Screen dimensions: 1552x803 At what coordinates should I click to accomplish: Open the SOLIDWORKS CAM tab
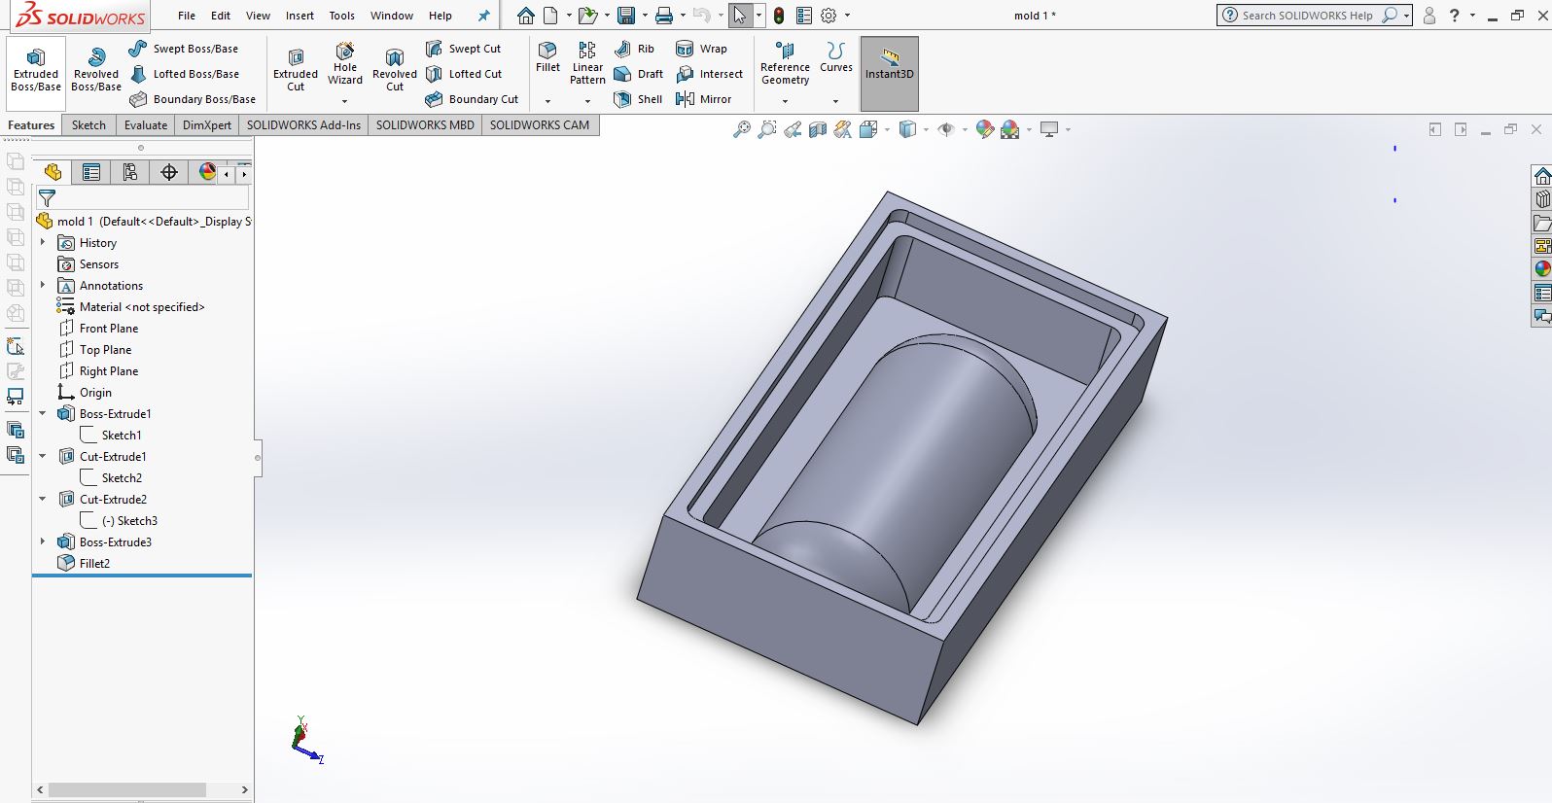pos(540,124)
